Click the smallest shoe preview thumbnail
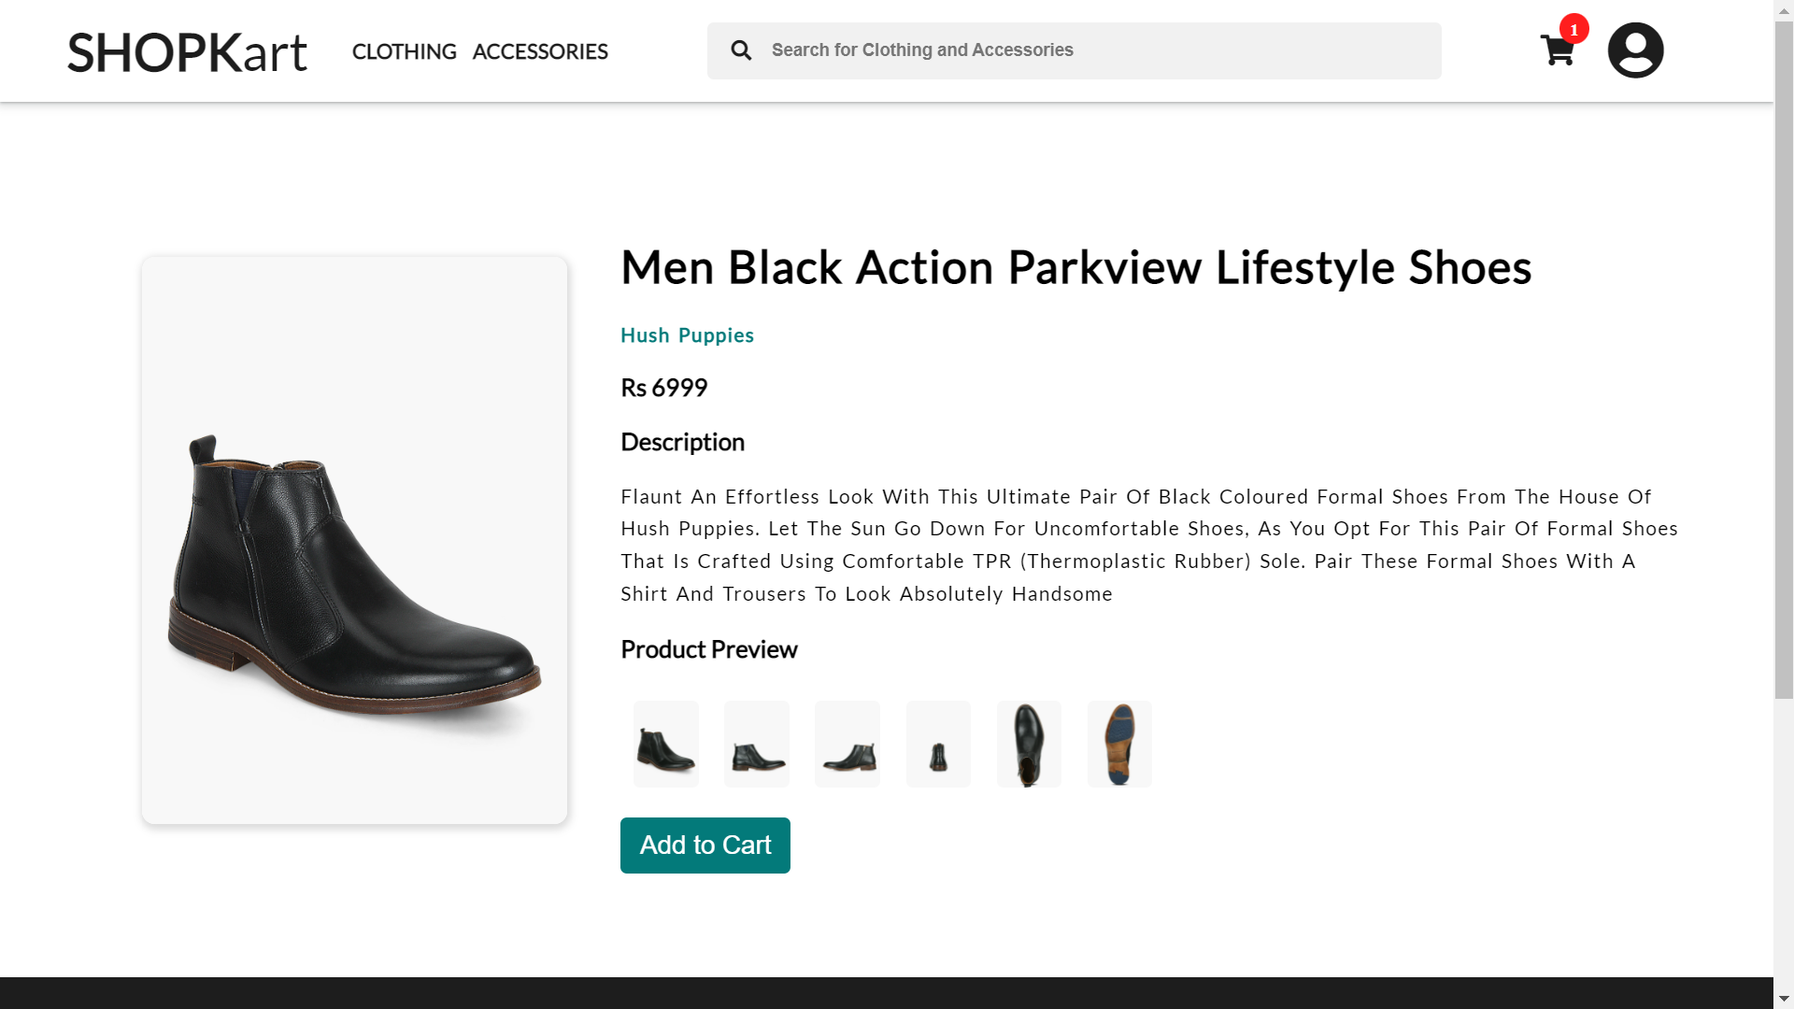This screenshot has height=1009, width=1794. 938,744
